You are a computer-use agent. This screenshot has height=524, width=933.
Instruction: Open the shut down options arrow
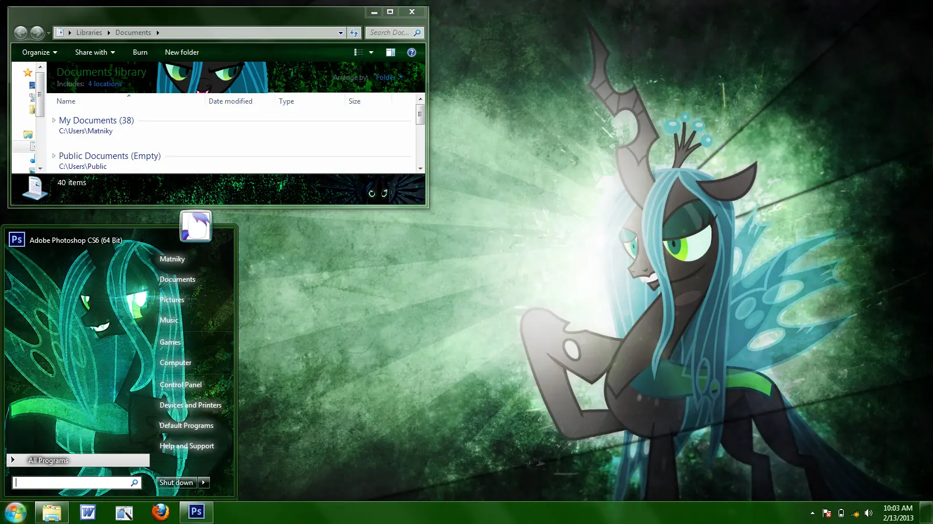pos(204,482)
